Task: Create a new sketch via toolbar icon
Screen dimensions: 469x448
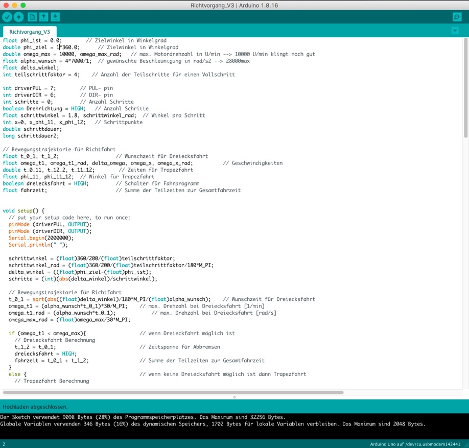Action: (32, 17)
